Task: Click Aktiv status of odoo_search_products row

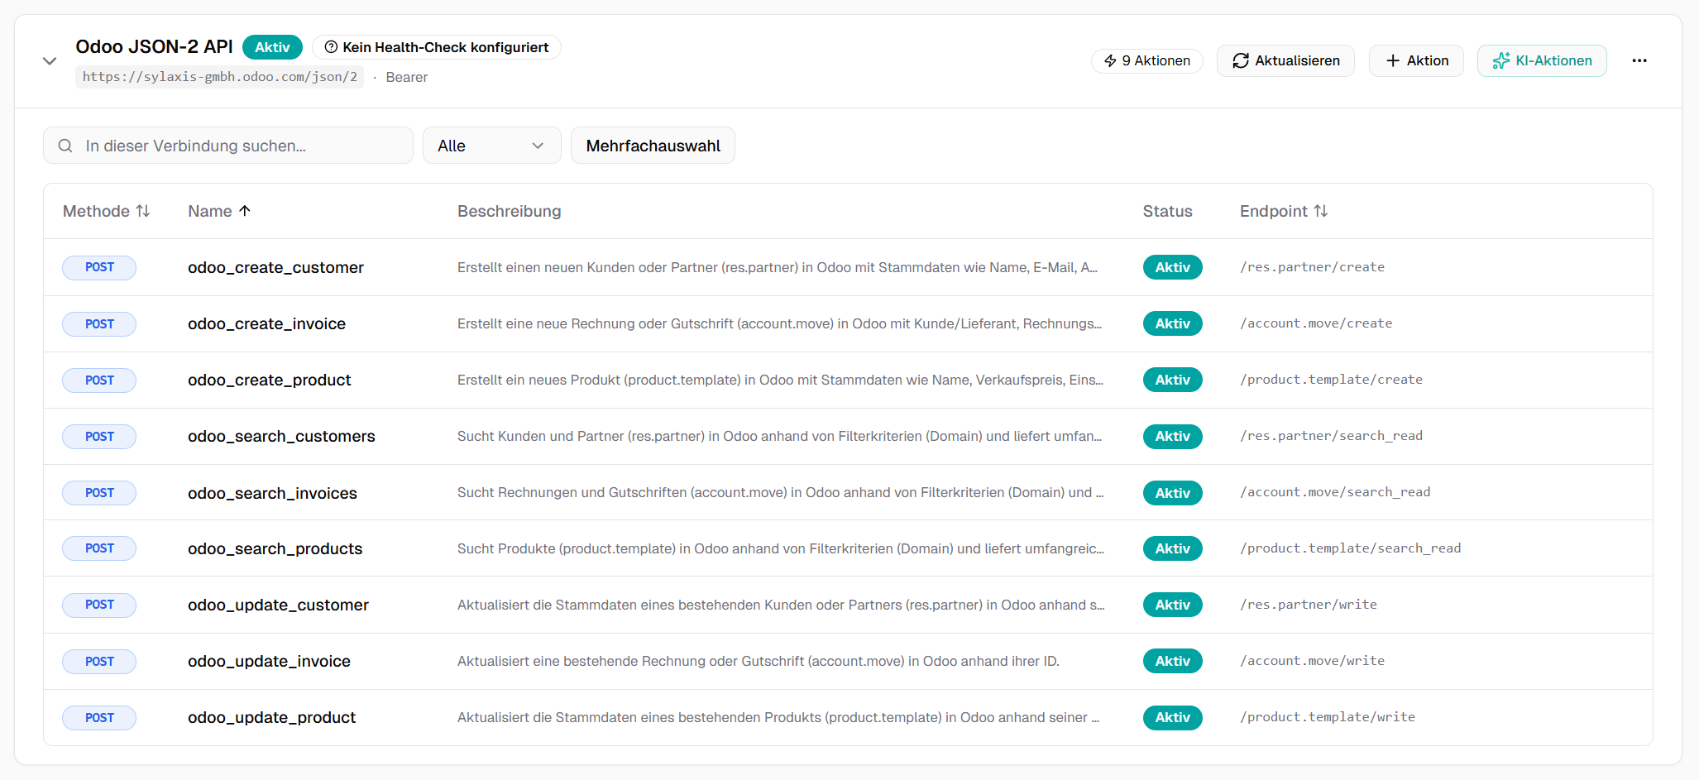Action: pos(1172,548)
